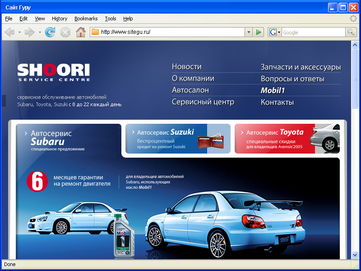Click the browser activity throbber icon
The height and width of the screenshot is (271, 361).
click(x=353, y=19)
